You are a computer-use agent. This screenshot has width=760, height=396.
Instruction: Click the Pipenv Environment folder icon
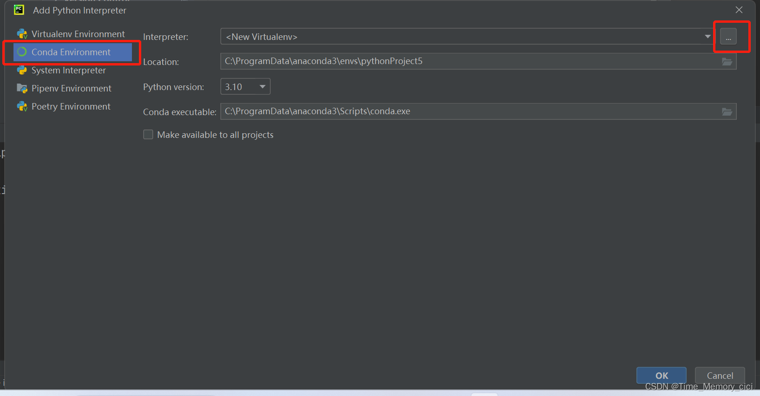22,88
